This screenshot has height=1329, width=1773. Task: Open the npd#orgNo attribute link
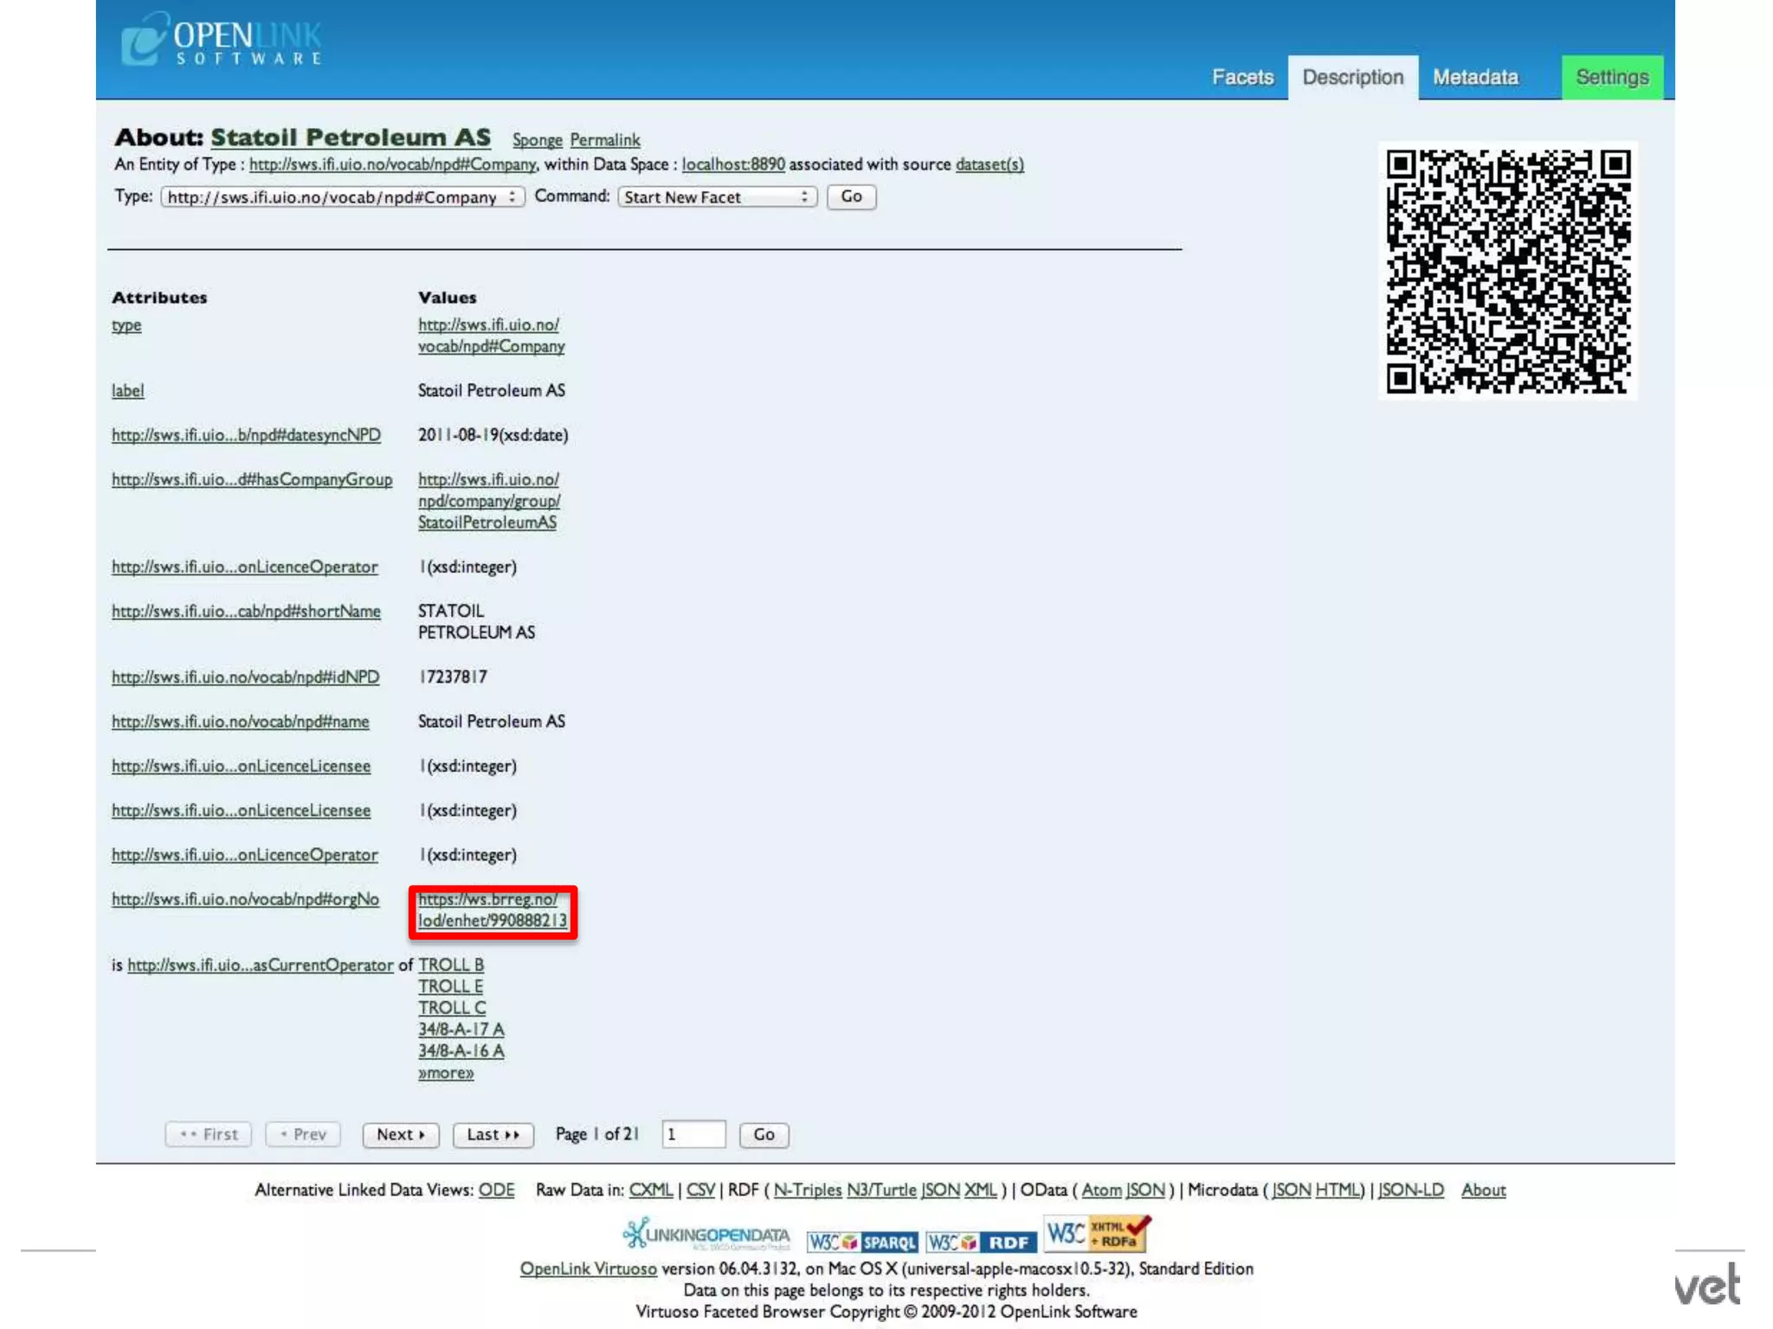[x=245, y=900]
